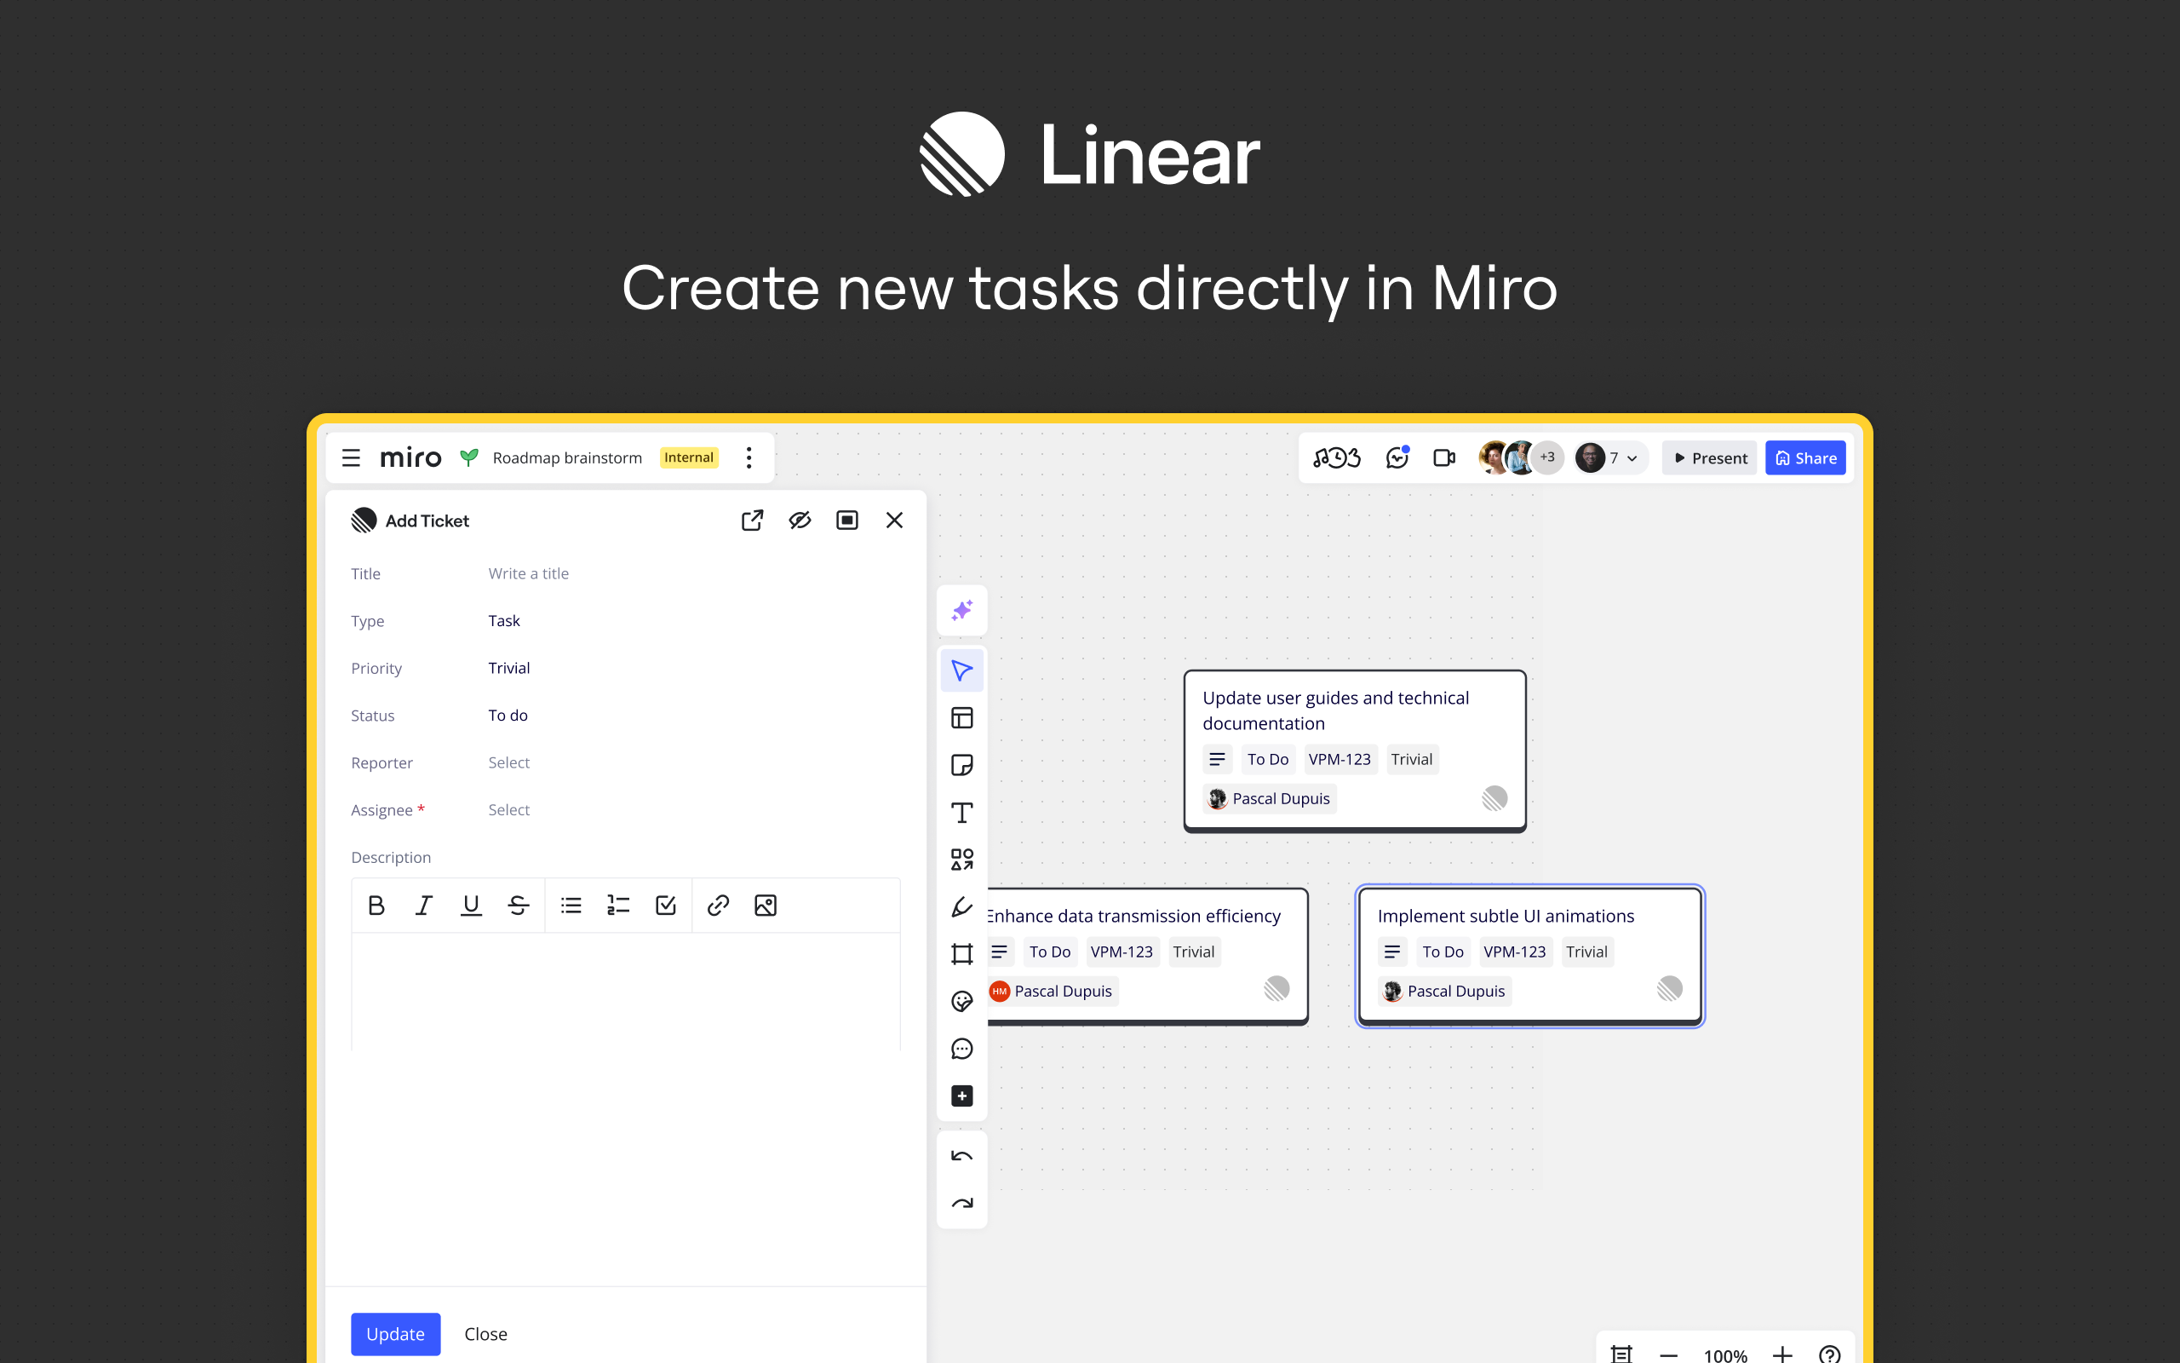Insert a link in Description
2180x1363 pixels.
click(718, 905)
